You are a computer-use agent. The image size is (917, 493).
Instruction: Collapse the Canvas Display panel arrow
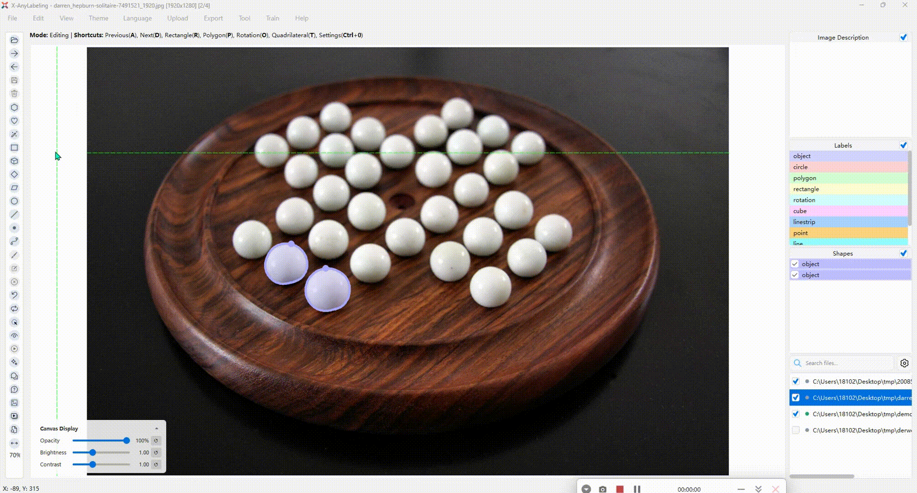coord(156,429)
